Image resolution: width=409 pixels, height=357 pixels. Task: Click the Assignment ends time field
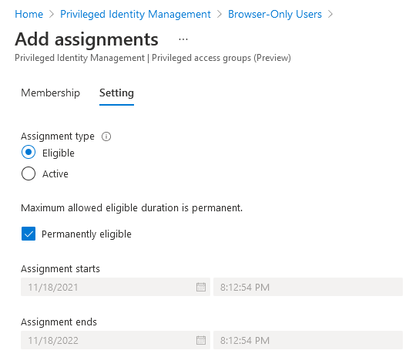point(308,340)
